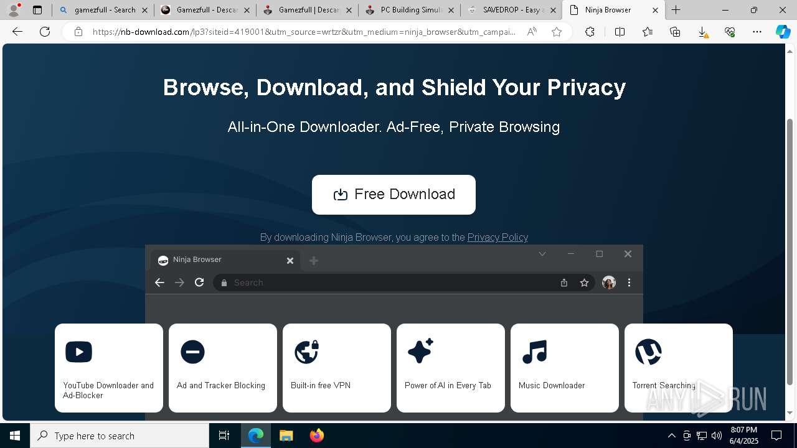The image size is (797, 448).
Task: Click the Torrent Searching card
Action: pos(679,368)
